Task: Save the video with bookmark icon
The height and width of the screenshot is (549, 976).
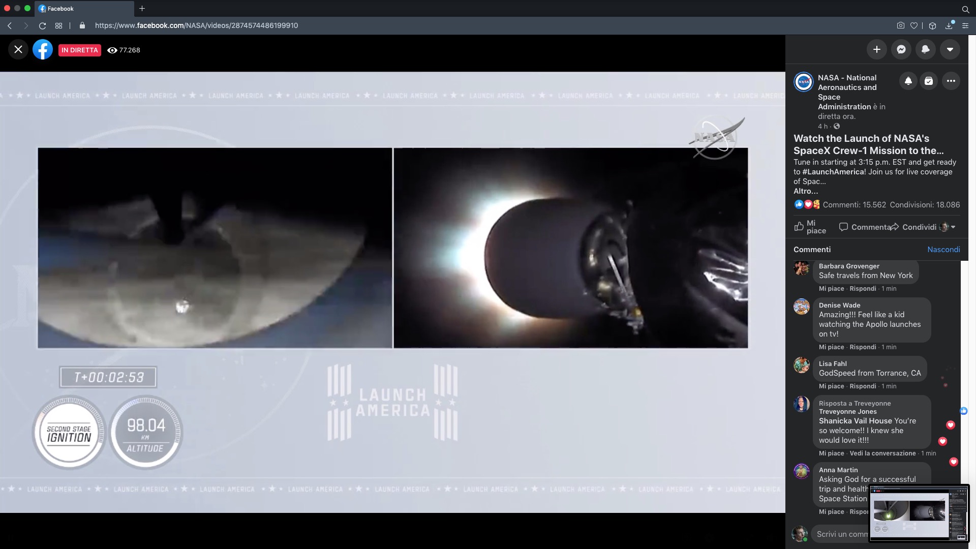Action: coord(929,81)
